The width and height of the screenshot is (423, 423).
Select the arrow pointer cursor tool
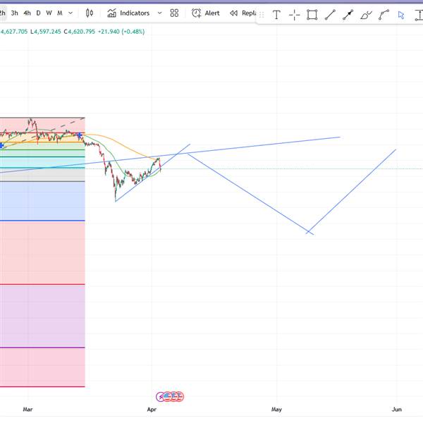[401, 15]
